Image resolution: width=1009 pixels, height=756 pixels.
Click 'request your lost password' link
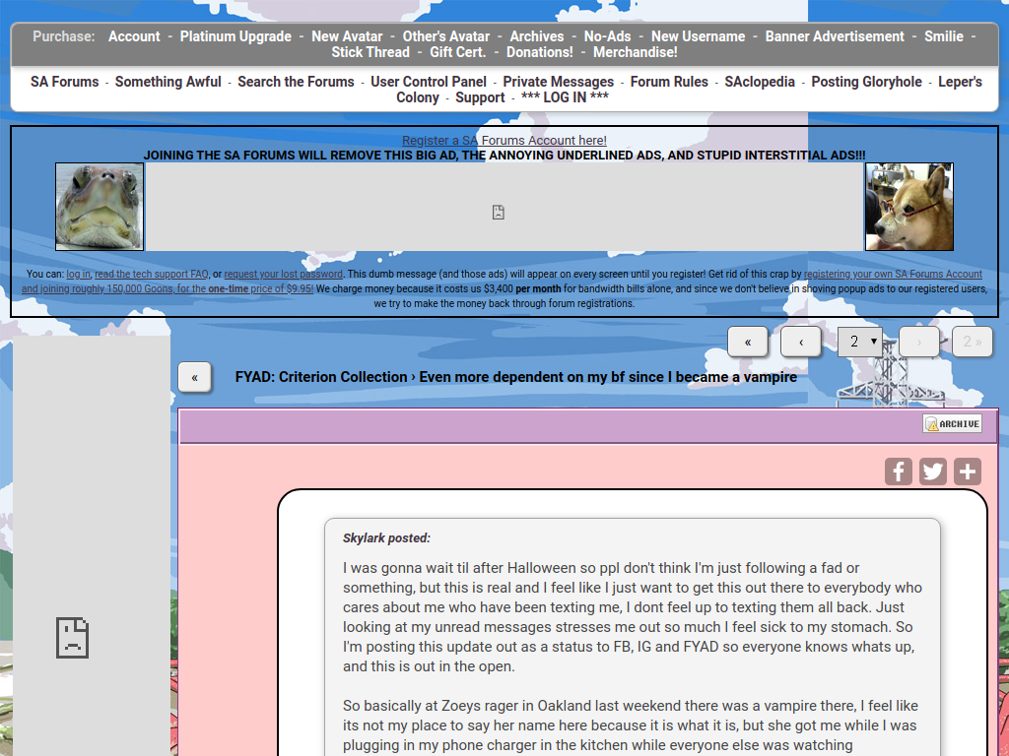pos(283,274)
